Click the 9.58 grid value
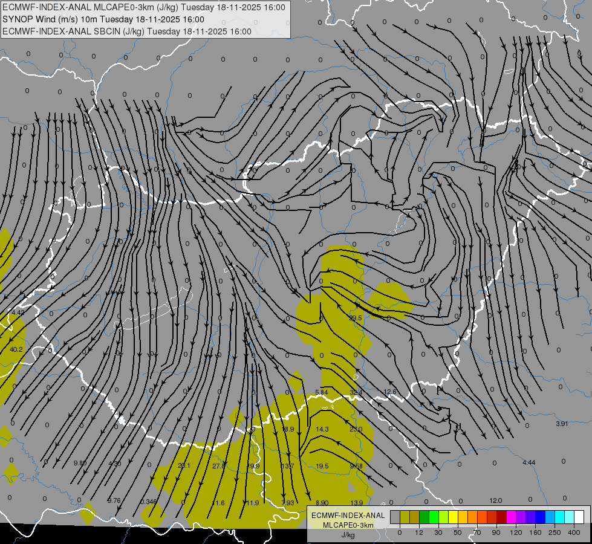This screenshot has height=544, width=592. [x=356, y=466]
